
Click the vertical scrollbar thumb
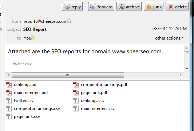(187, 52)
